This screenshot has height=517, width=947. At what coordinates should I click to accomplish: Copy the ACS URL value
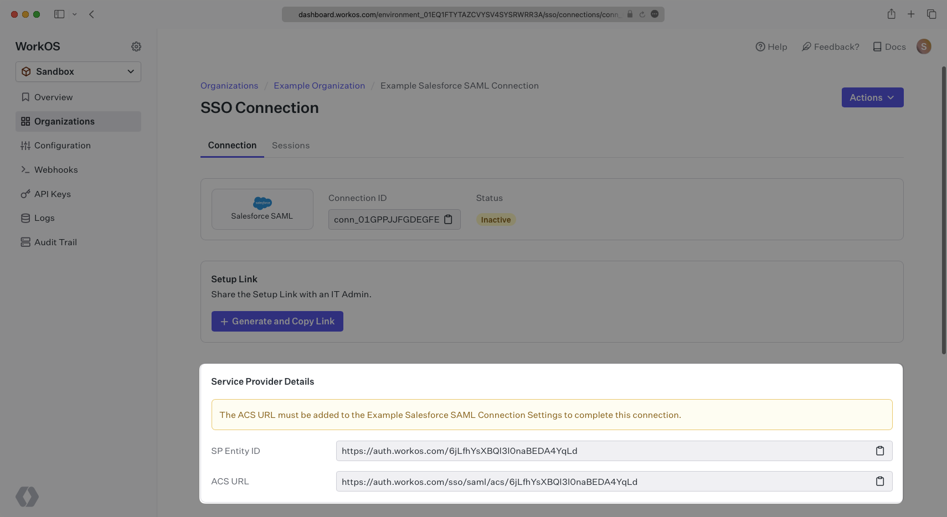point(880,481)
